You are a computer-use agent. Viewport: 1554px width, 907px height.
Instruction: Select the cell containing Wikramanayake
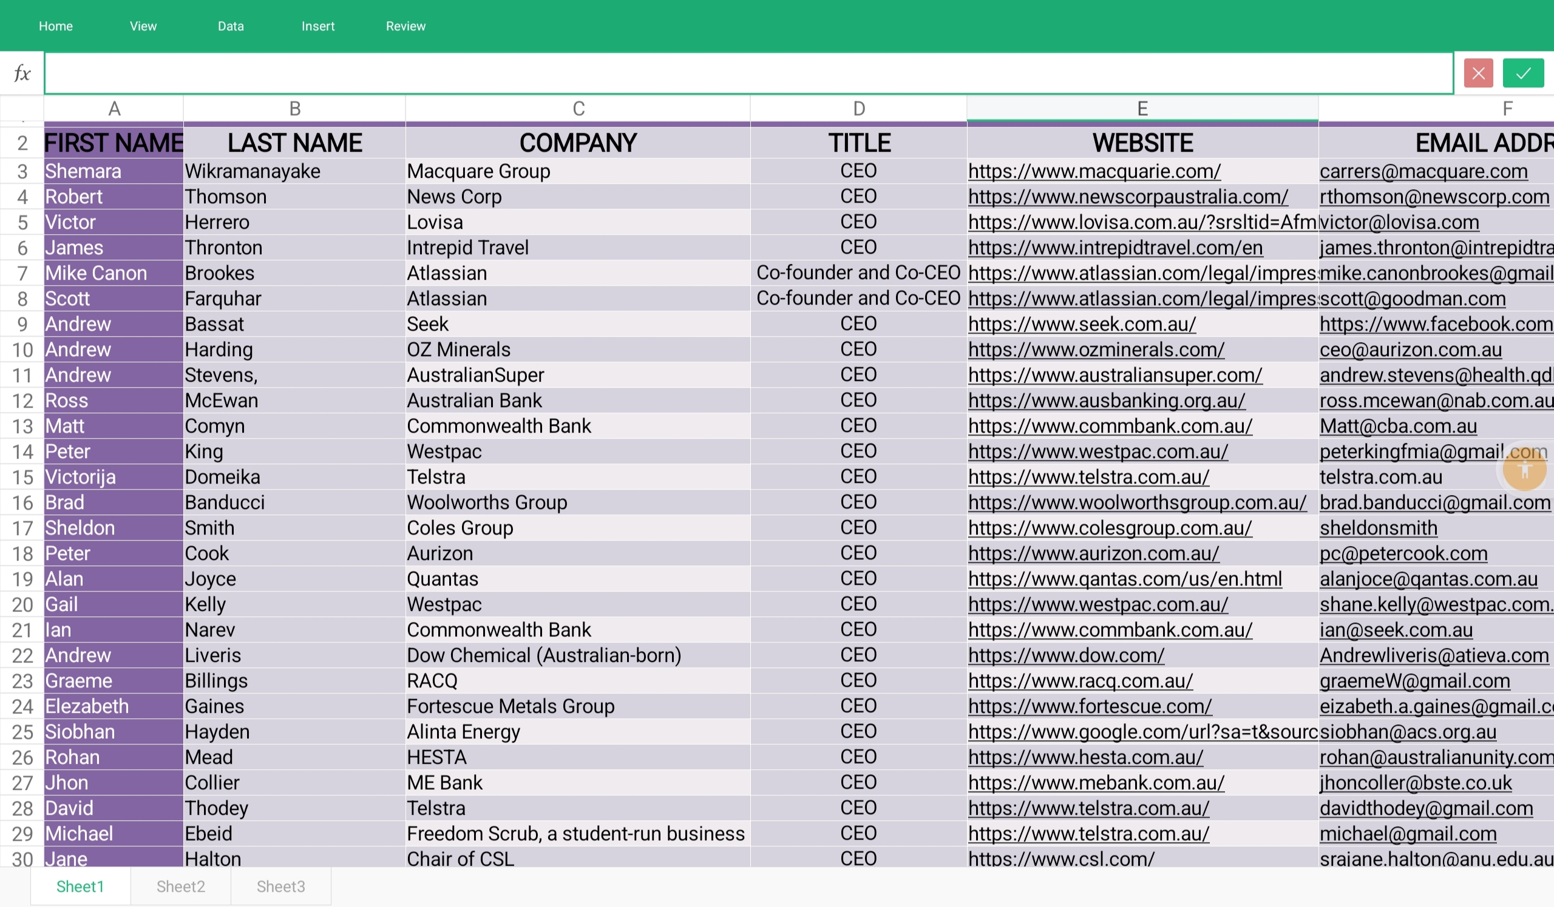295,171
